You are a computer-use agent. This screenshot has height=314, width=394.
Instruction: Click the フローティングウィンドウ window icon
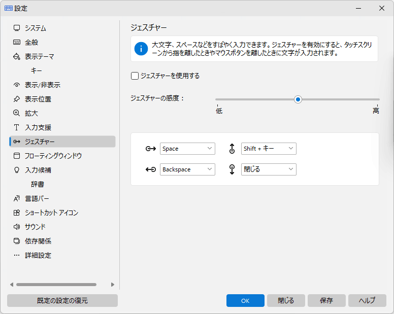pos(17,156)
